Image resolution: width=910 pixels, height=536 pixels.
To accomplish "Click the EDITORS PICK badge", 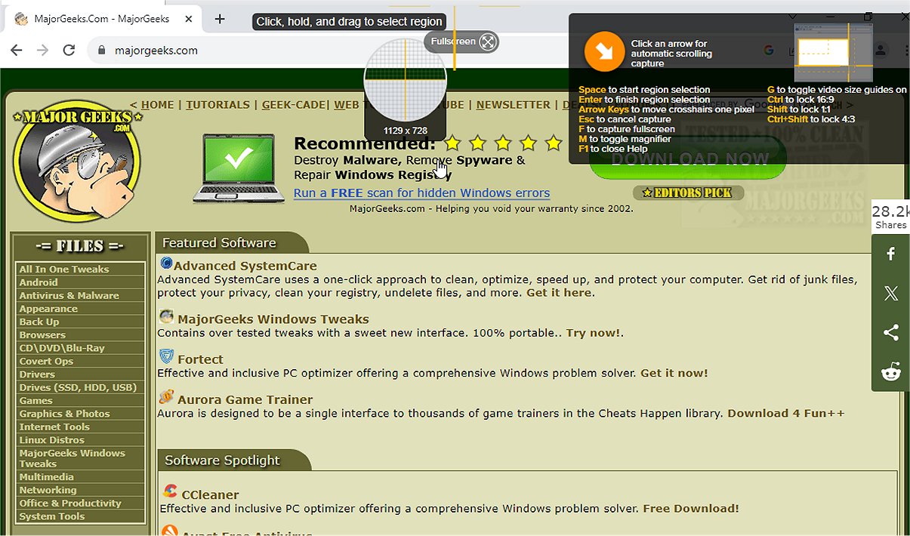I will pos(688,193).
